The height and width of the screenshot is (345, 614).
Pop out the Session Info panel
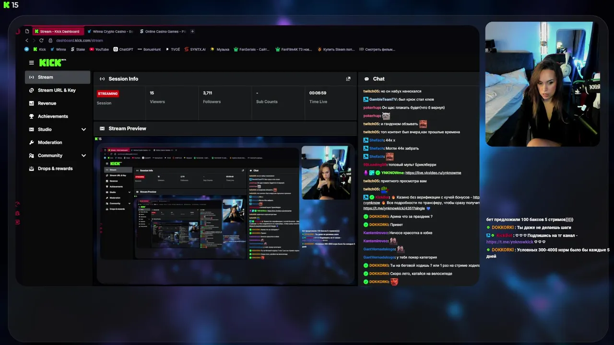click(348, 79)
